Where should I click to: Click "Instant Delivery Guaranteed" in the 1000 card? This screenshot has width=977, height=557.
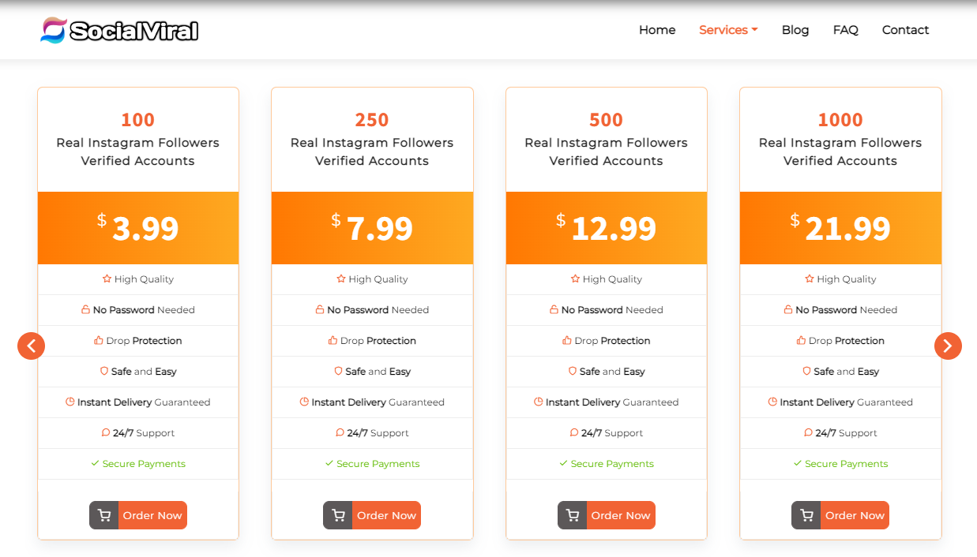click(846, 402)
